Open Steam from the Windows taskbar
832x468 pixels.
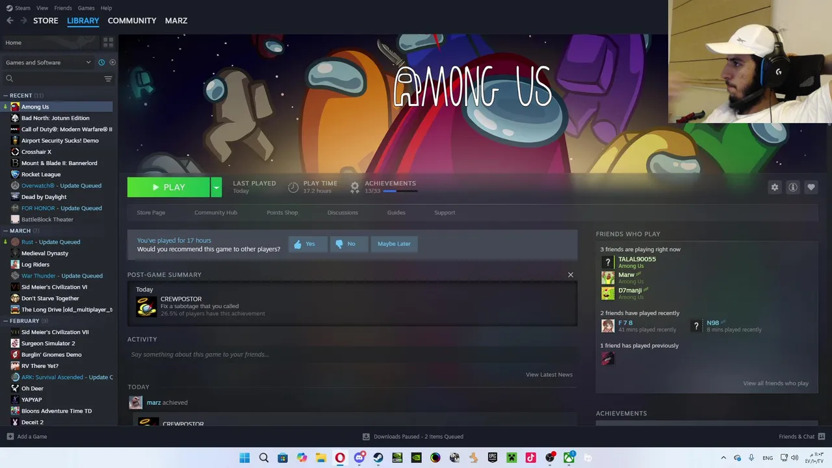[x=378, y=458]
